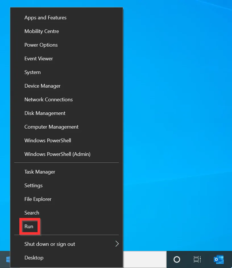Image resolution: width=232 pixels, height=268 pixels.
Task: Launch Outlook from the taskbar
Action: tap(218, 259)
